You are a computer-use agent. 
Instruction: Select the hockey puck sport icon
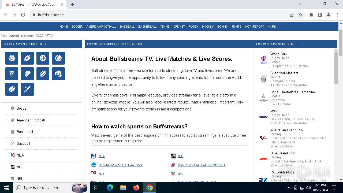tap(12, 89)
